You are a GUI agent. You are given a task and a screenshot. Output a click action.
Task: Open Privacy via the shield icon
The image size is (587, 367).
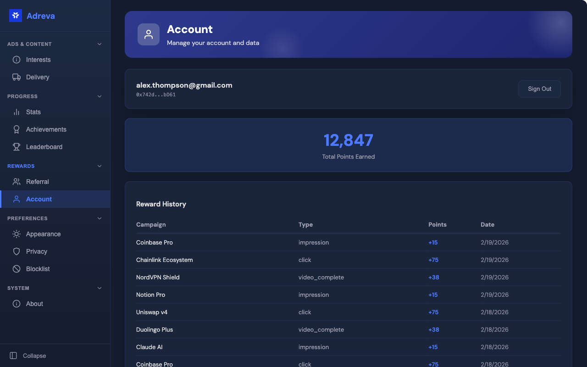[x=17, y=251]
